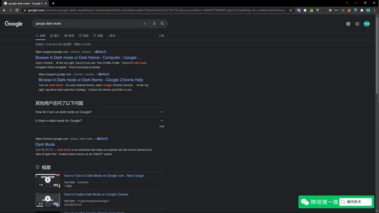
Task: Click the 反馈 feedback link under questions
Action: pos(162,126)
